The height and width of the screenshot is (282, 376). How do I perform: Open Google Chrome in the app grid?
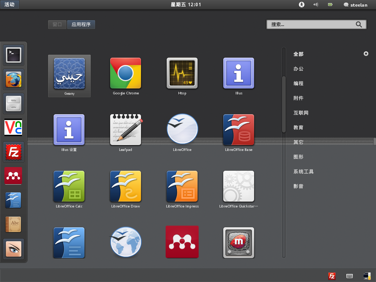[x=126, y=76]
